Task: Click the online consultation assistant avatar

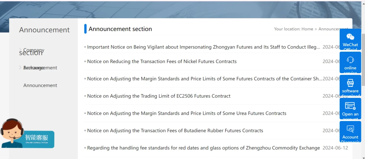Action: click(x=12, y=132)
